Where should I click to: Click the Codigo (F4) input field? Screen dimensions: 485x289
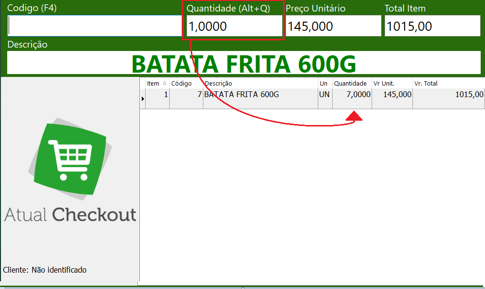[x=95, y=26]
